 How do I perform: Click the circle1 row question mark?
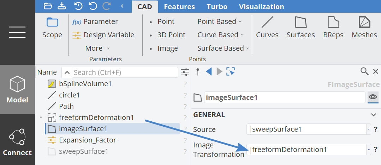185,95
